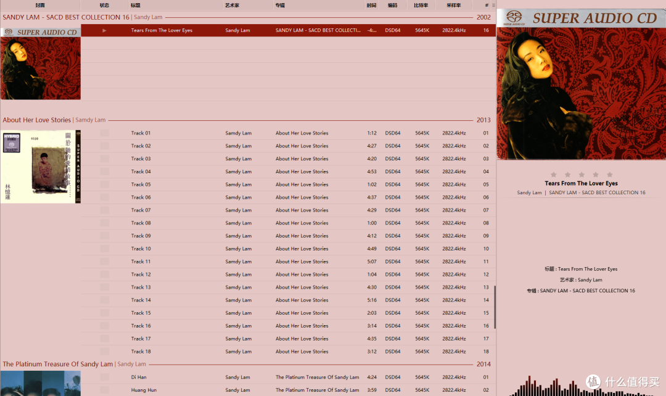666x396 pixels.
Task: Click the 专辑: SANDY LAM - SACD BEST COLLECTION 16 line
Action: (581, 291)
